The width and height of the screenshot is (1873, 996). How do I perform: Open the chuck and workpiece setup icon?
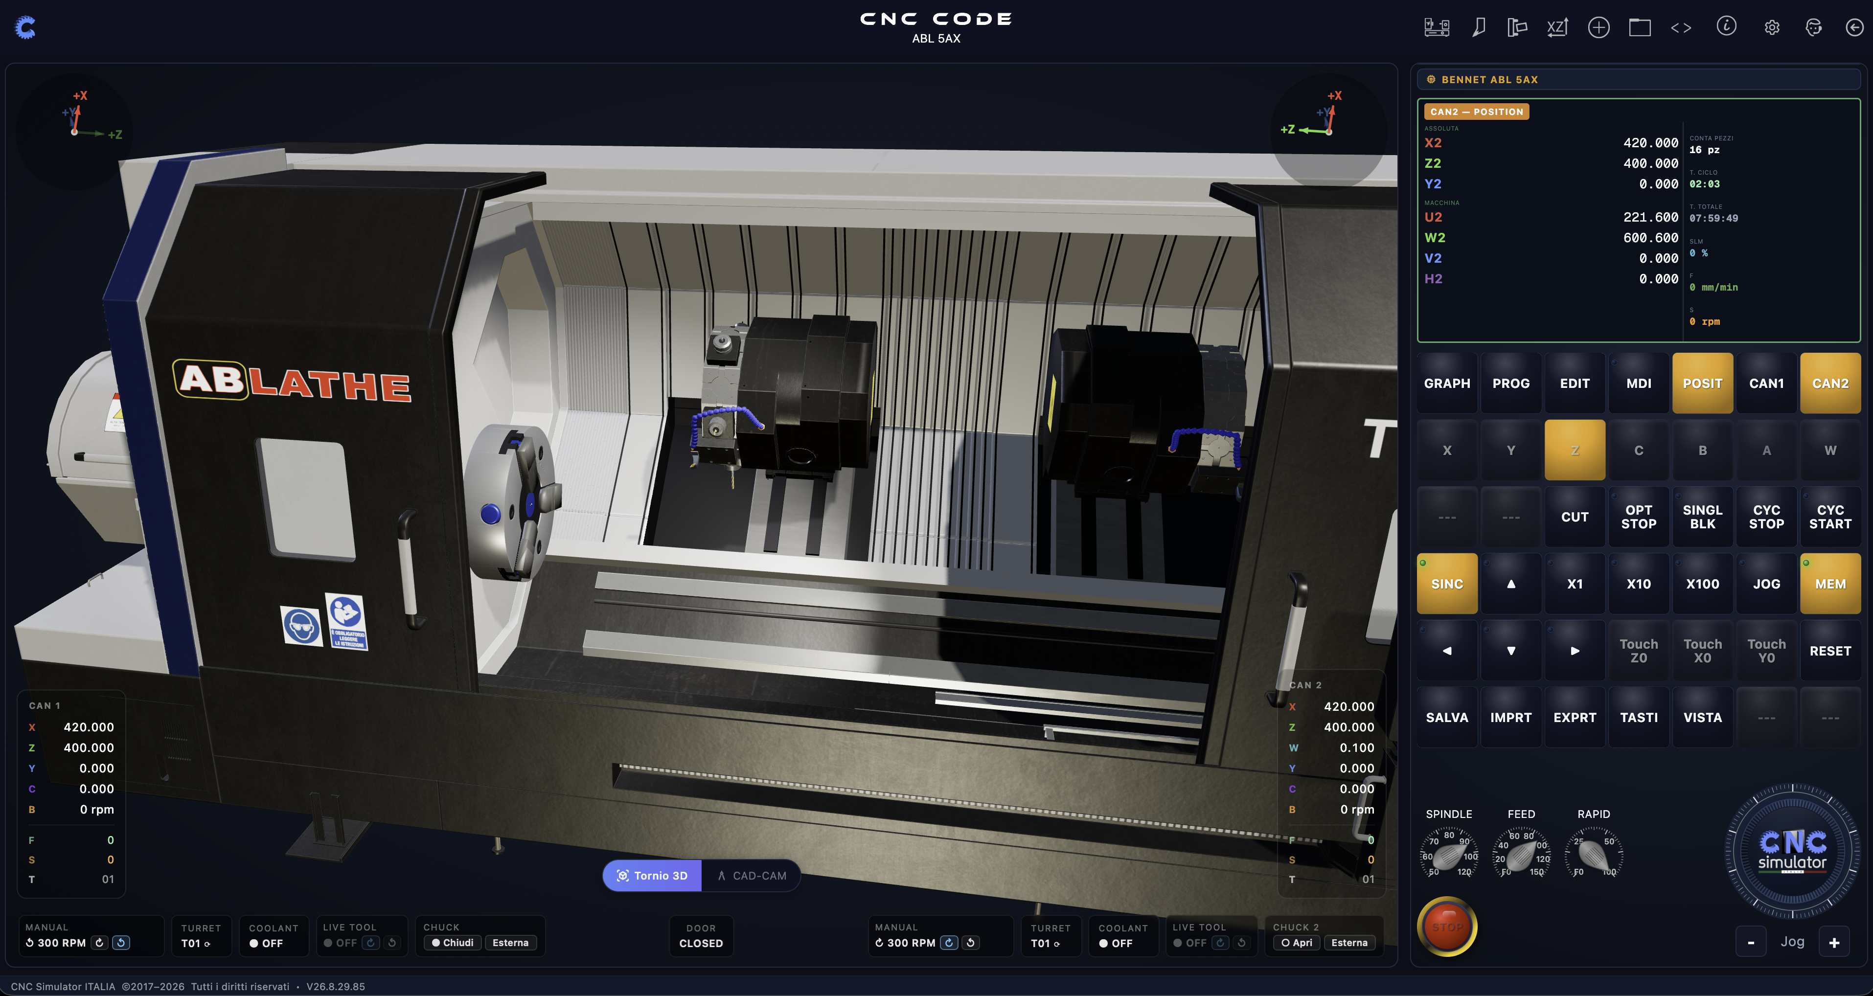pyautogui.click(x=1517, y=27)
